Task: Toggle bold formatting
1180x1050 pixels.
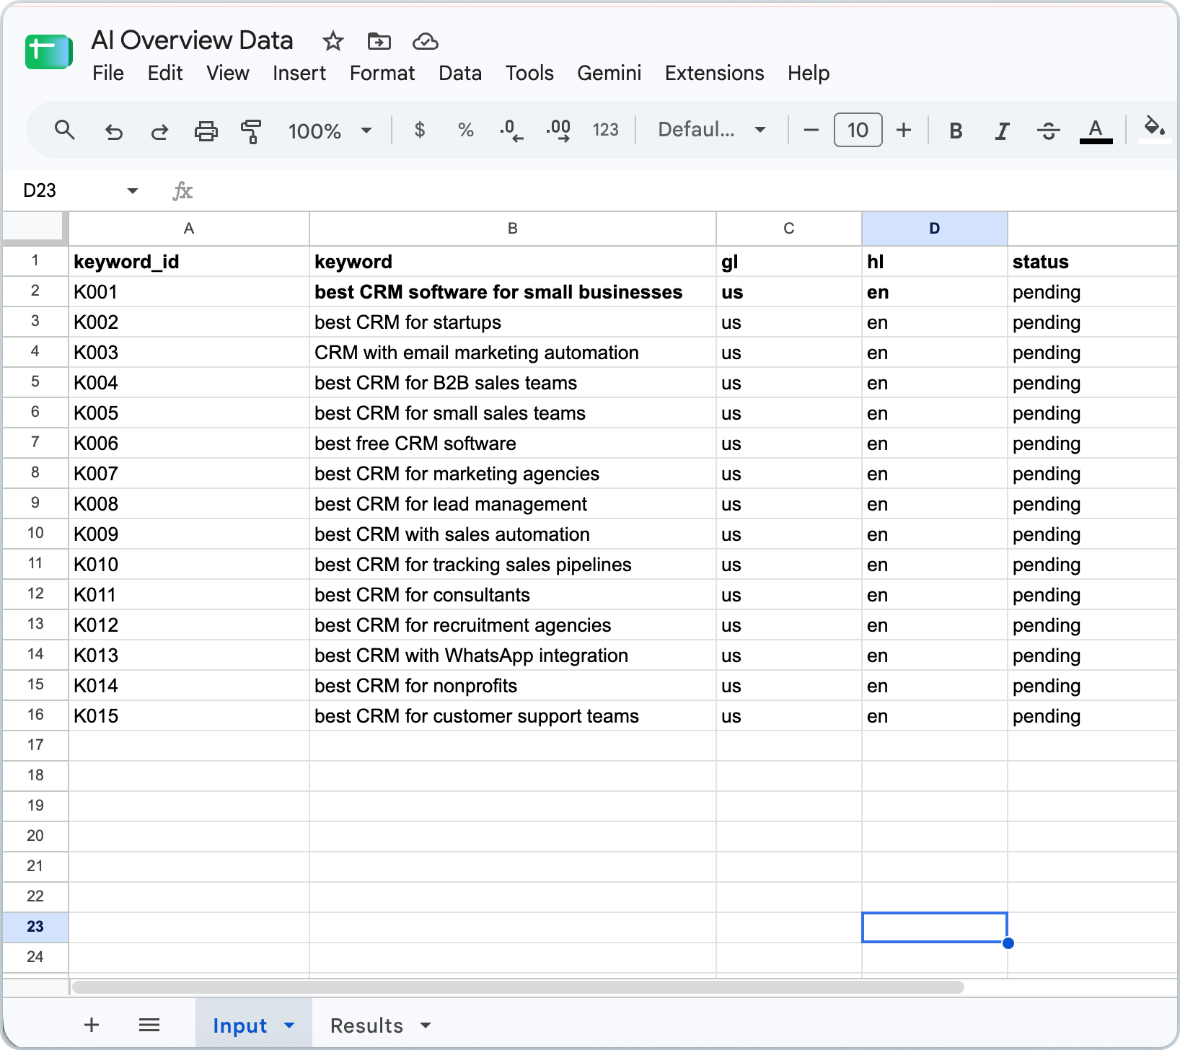Action: point(956,131)
